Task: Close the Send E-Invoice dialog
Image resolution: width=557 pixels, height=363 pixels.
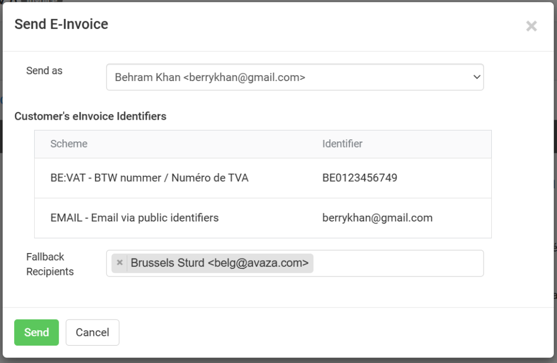Action: tap(531, 26)
